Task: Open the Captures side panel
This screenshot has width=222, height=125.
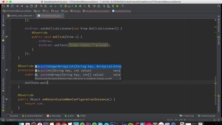Action: (3, 20)
